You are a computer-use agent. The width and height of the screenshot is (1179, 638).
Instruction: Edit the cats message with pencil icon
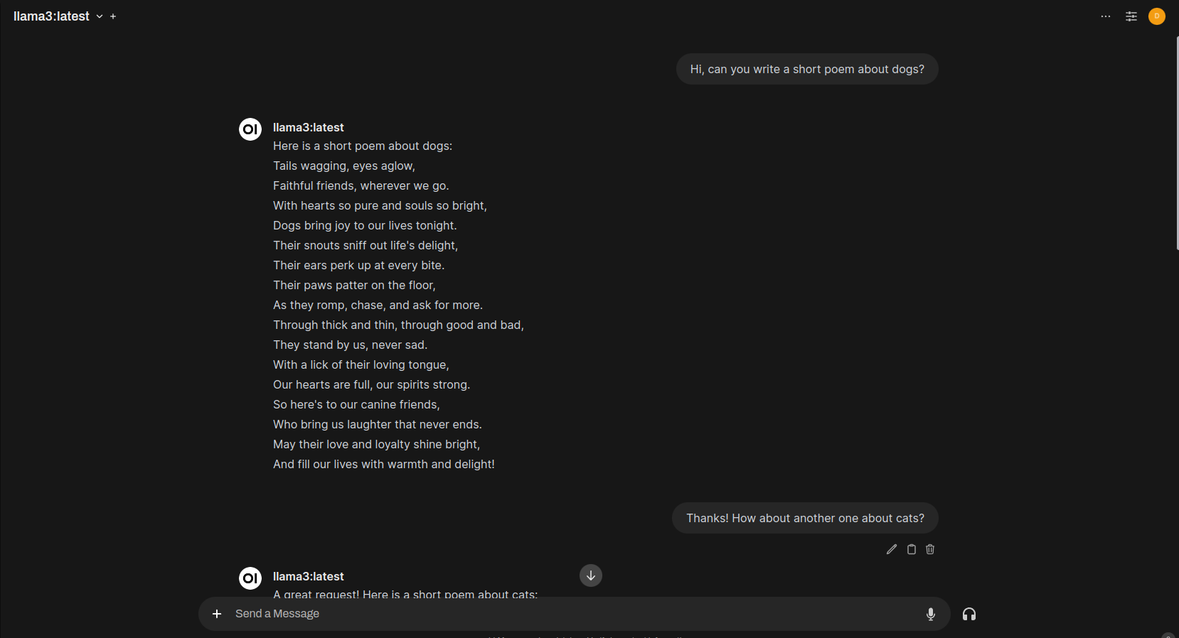point(892,549)
